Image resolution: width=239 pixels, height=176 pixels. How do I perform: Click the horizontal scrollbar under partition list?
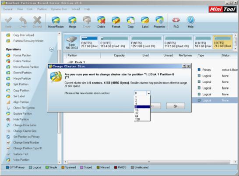149,162
